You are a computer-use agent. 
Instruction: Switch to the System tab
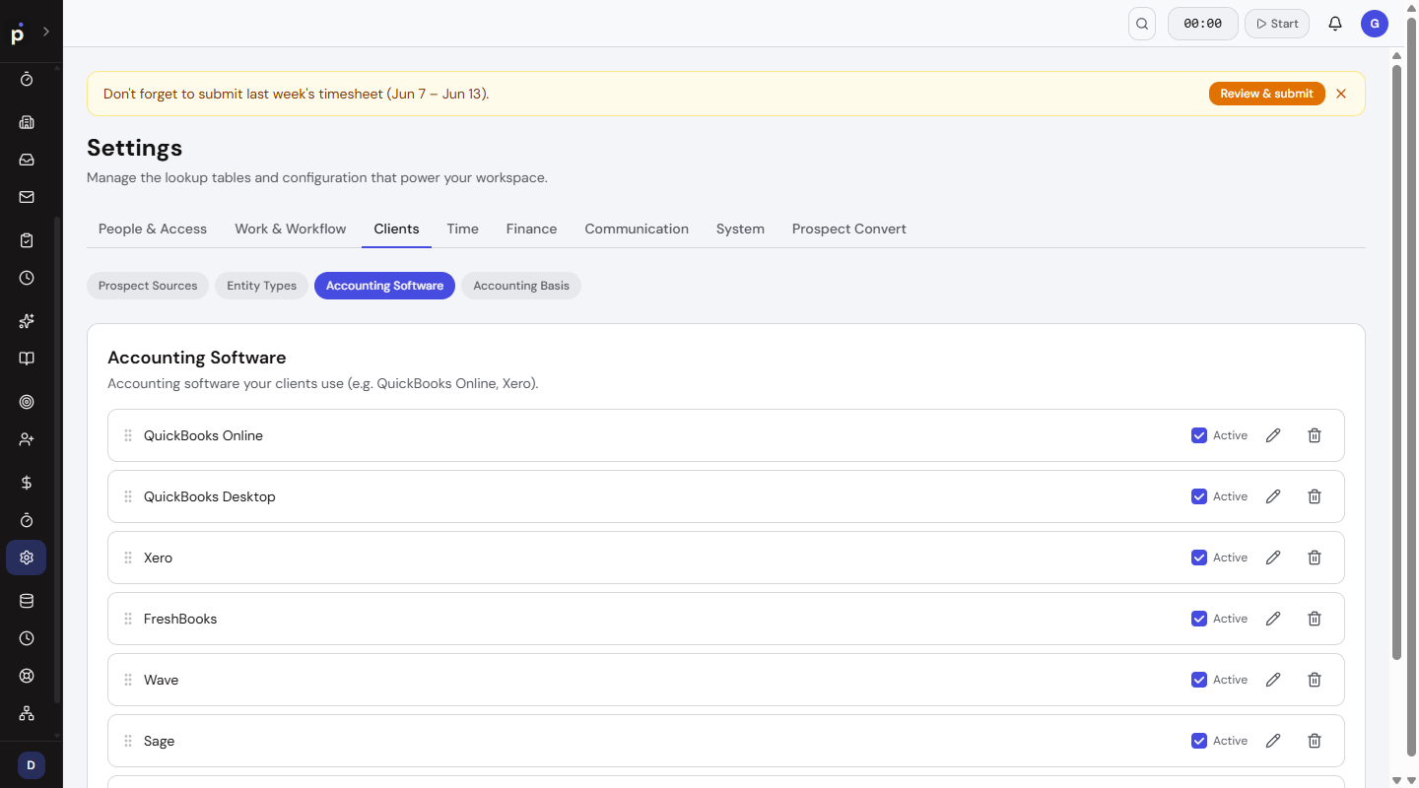click(740, 229)
